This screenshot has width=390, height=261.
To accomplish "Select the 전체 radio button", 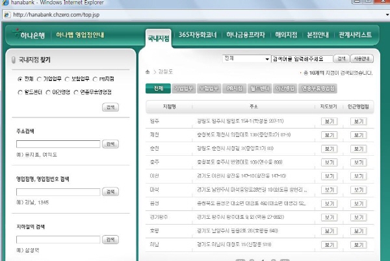I will [x=20, y=79].
